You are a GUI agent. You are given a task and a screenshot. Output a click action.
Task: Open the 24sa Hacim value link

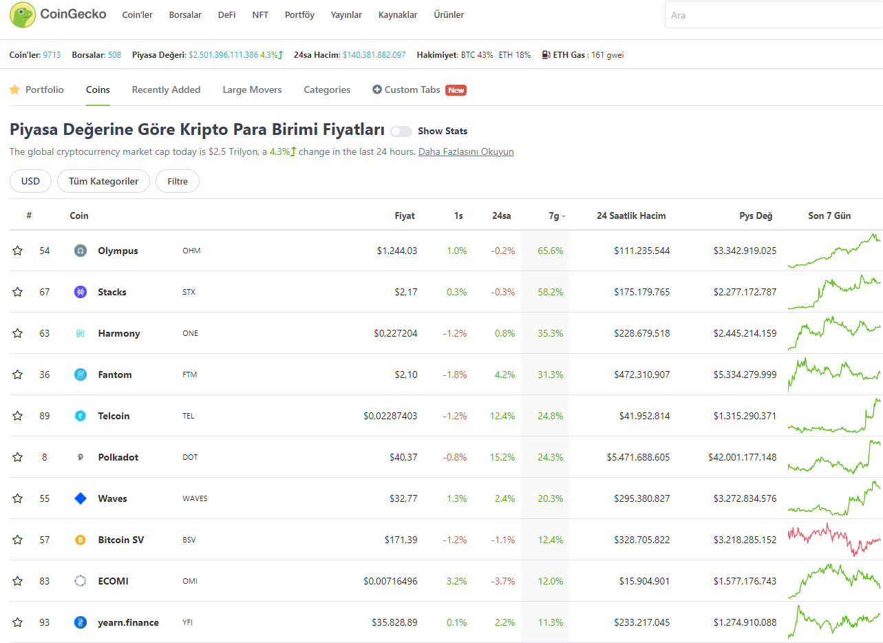[x=374, y=55]
